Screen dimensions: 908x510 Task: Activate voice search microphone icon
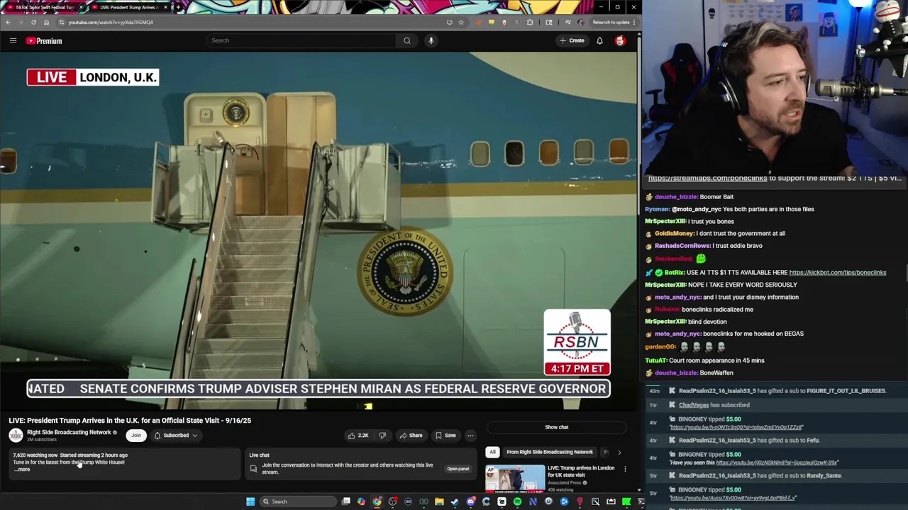tap(431, 40)
